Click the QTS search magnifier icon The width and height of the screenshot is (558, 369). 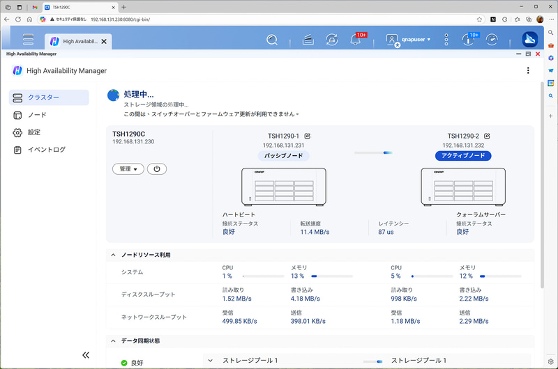tap(272, 40)
